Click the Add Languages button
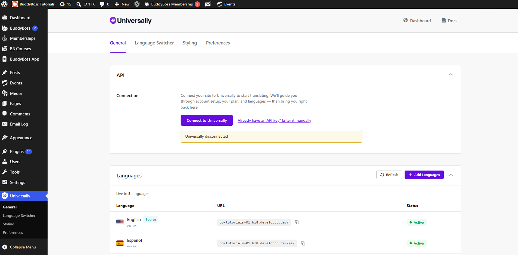The image size is (518, 255). tap(424, 175)
